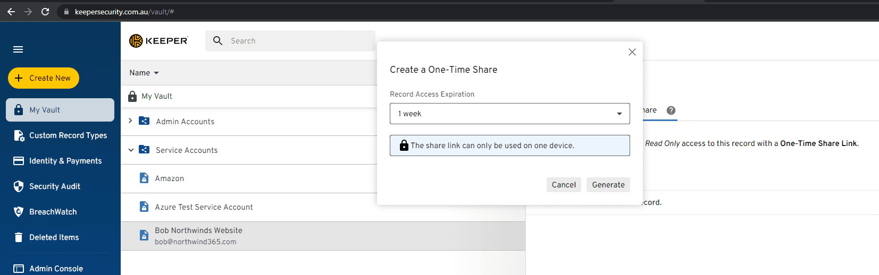Click the search magnifier icon

pos(217,41)
